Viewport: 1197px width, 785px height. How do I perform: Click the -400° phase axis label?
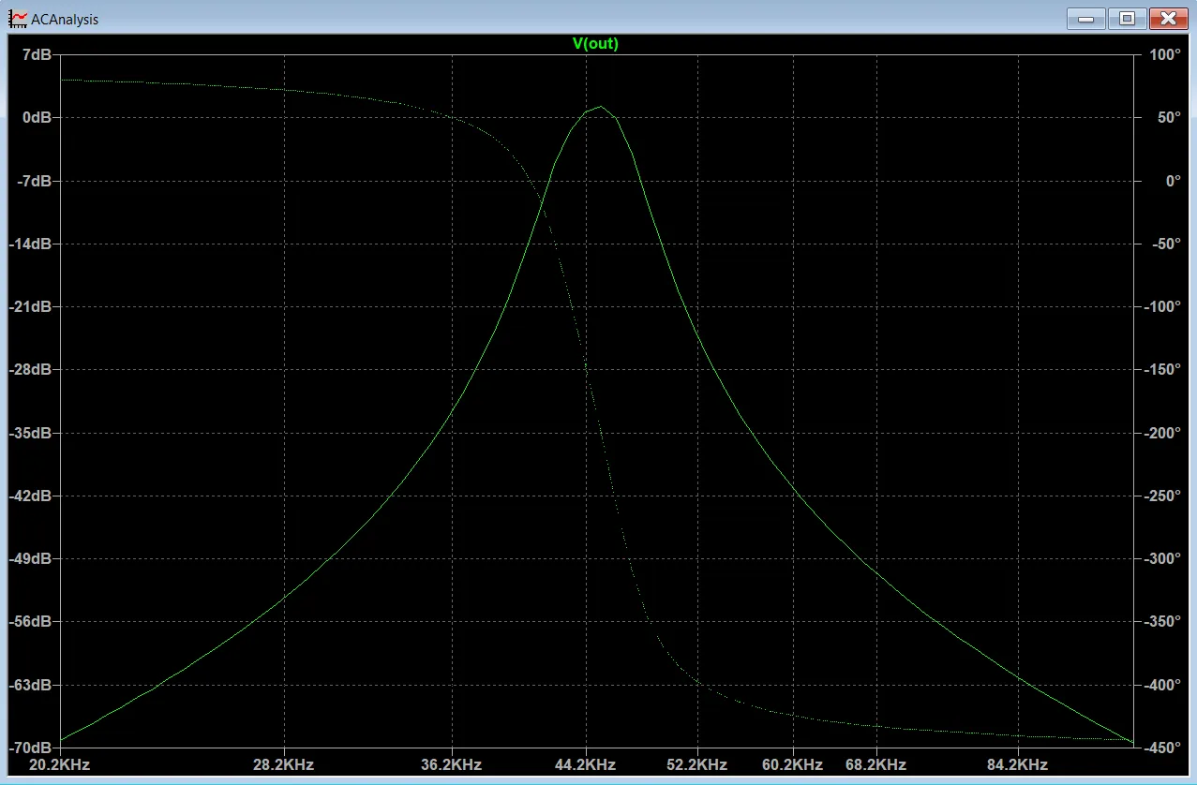pyautogui.click(x=1161, y=685)
